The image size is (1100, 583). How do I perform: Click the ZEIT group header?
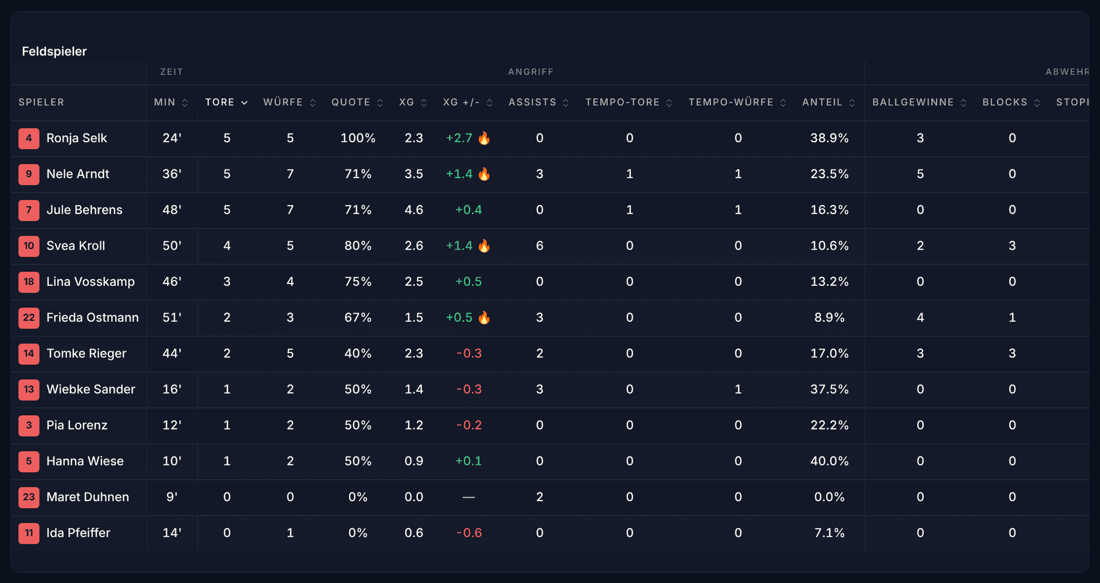click(171, 72)
